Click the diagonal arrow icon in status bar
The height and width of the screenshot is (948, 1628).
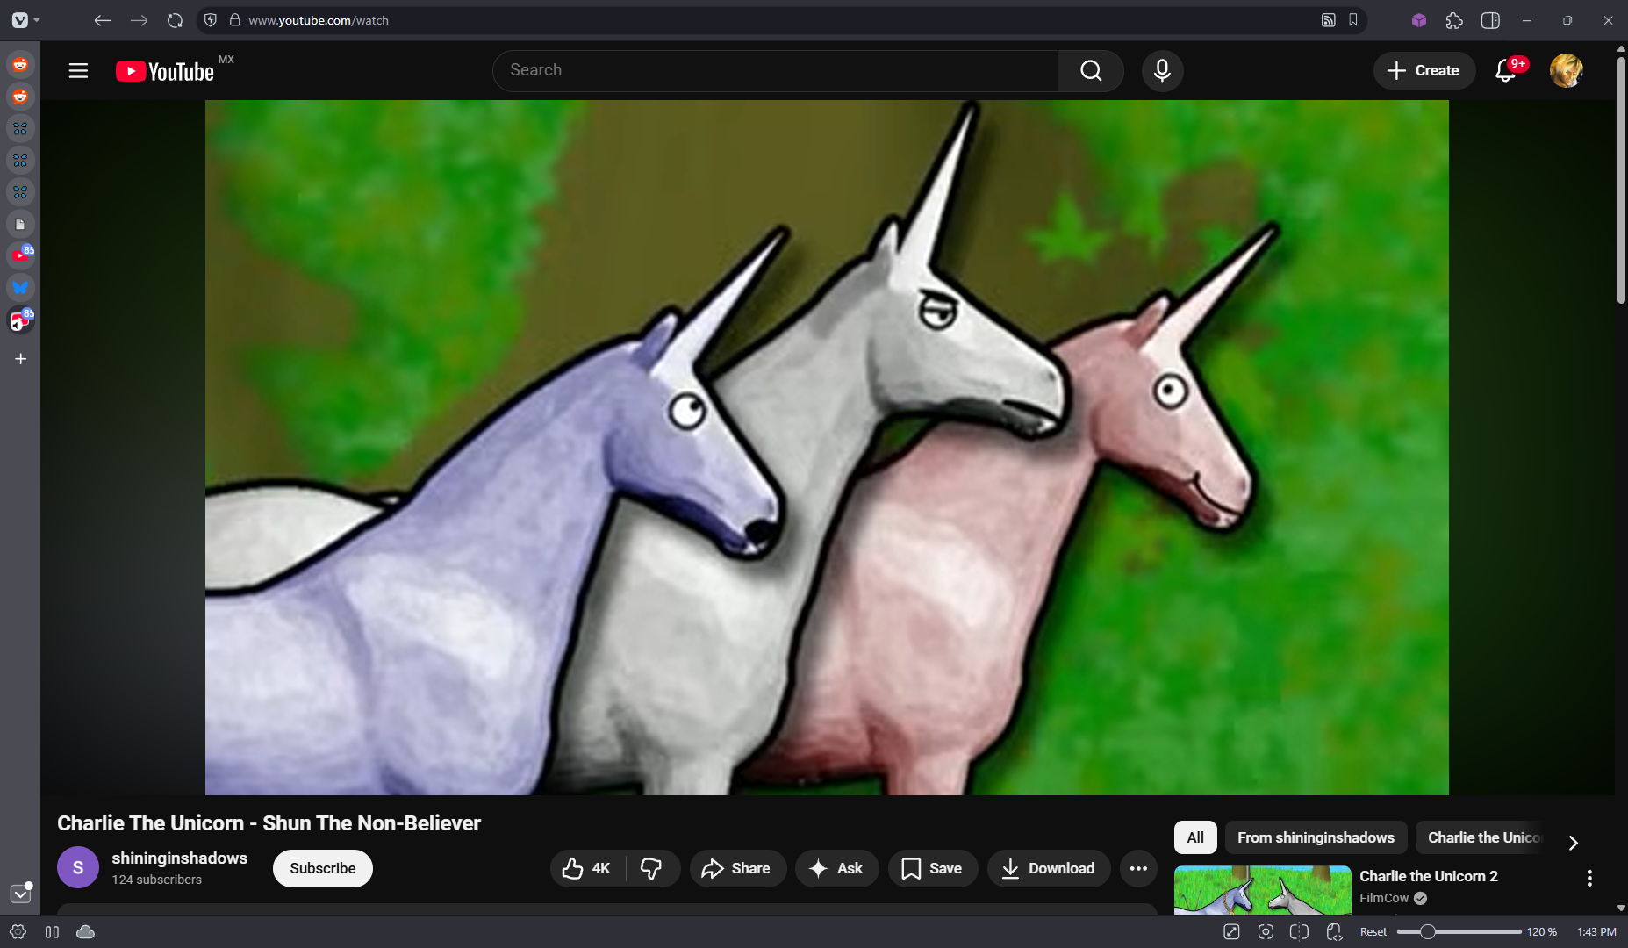[x=1231, y=932]
